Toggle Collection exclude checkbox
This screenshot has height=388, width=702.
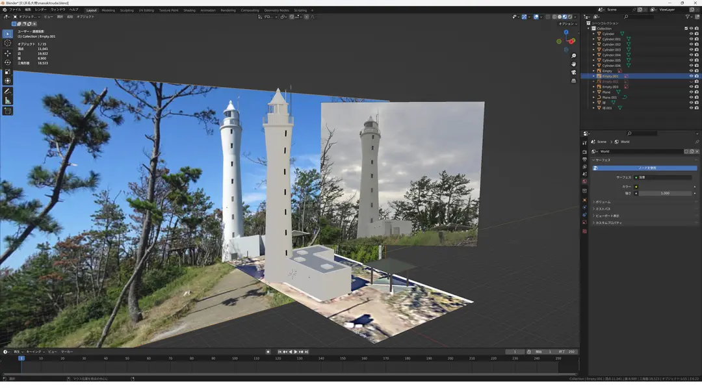(x=686, y=28)
